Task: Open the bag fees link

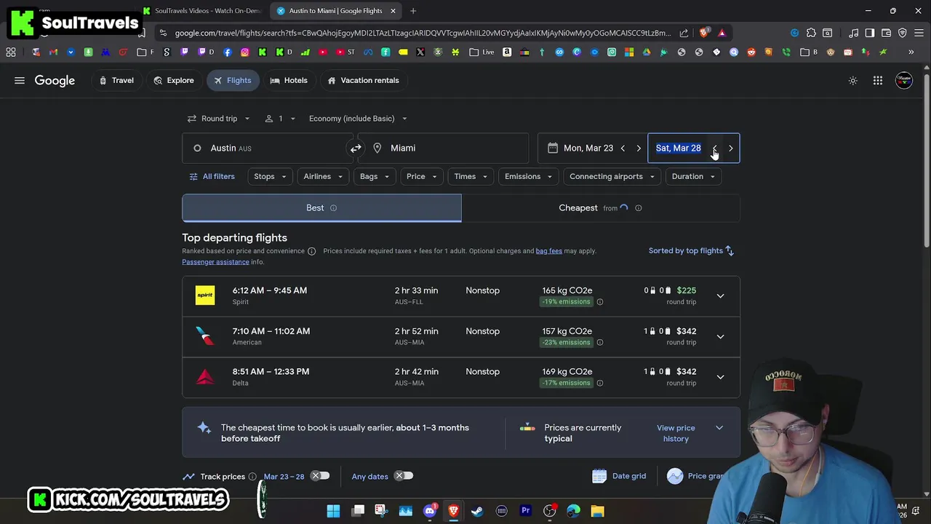Action: (549, 251)
